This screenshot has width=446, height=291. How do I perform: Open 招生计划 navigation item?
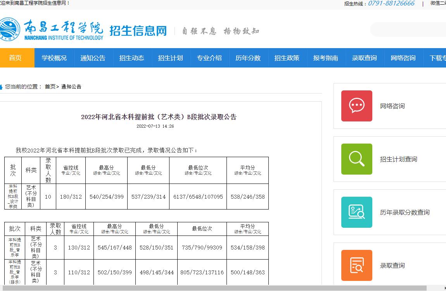click(170, 58)
